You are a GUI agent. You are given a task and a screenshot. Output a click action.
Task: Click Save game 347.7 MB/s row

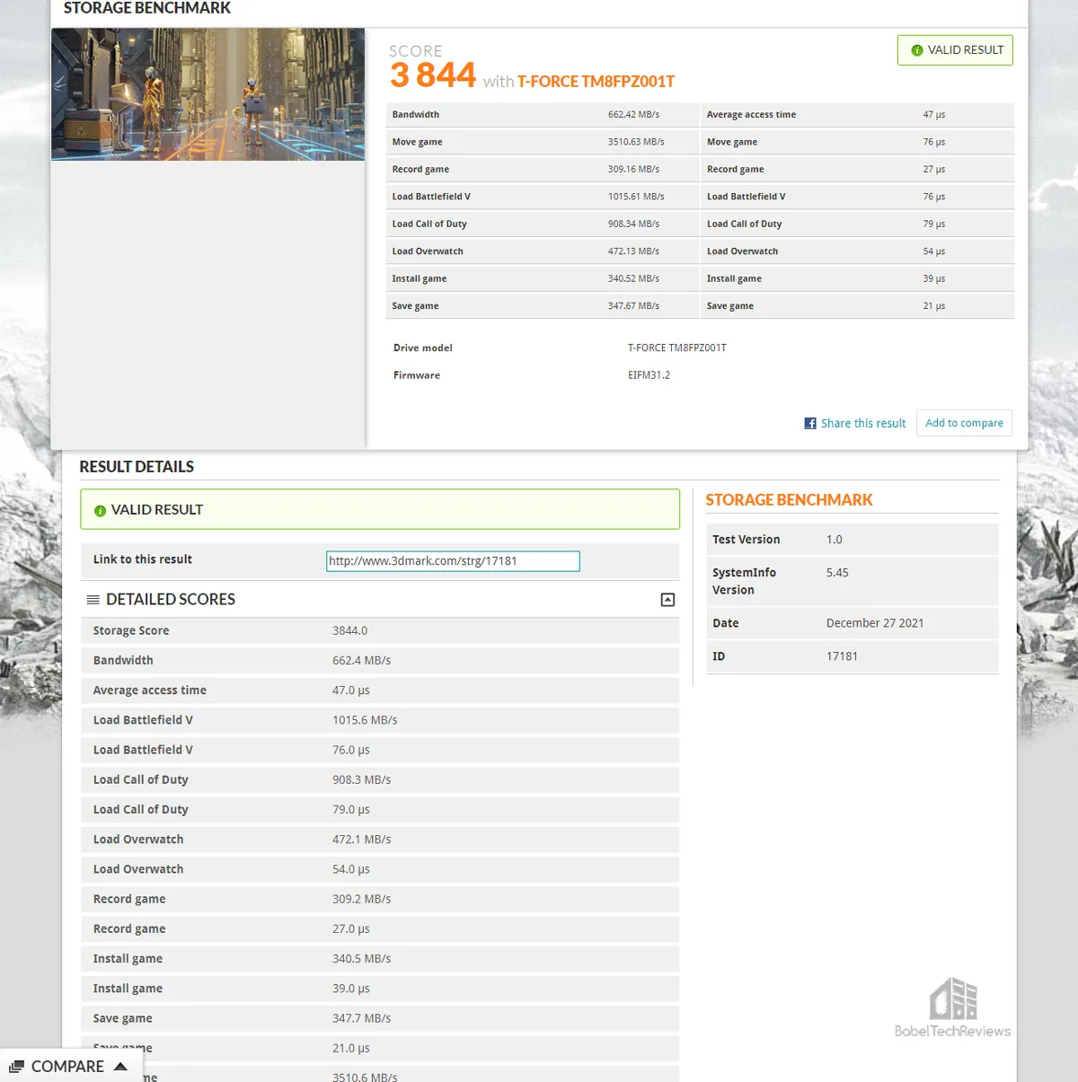(380, 1018)
